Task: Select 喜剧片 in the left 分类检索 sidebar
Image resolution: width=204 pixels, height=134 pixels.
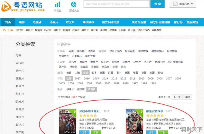Action: click(20, 78)
